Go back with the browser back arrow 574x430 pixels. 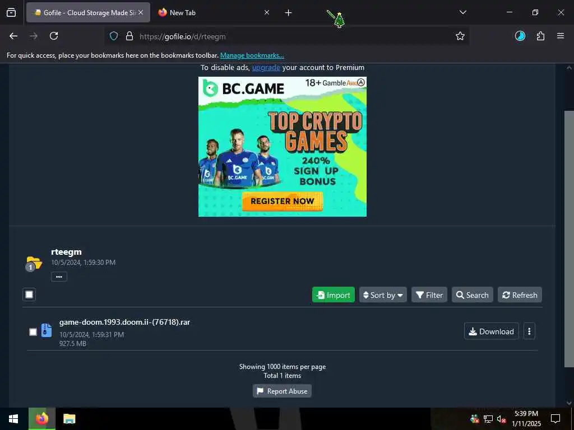tap(13, 36)
